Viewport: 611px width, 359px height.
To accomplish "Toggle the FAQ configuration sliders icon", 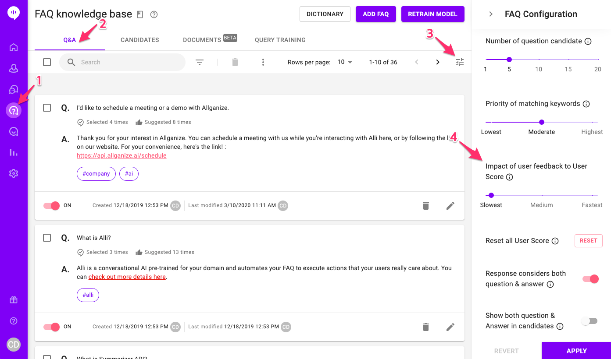I will (x=460, y=62).
